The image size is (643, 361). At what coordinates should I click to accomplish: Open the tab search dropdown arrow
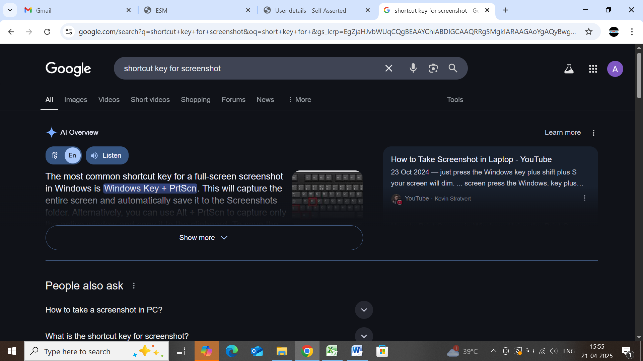tap(10, 10)
